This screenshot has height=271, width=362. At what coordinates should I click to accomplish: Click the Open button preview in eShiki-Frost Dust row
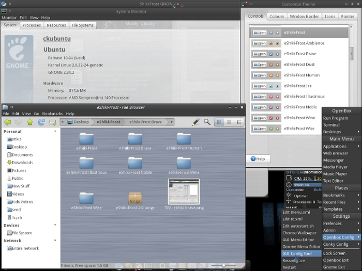[260, 65]
